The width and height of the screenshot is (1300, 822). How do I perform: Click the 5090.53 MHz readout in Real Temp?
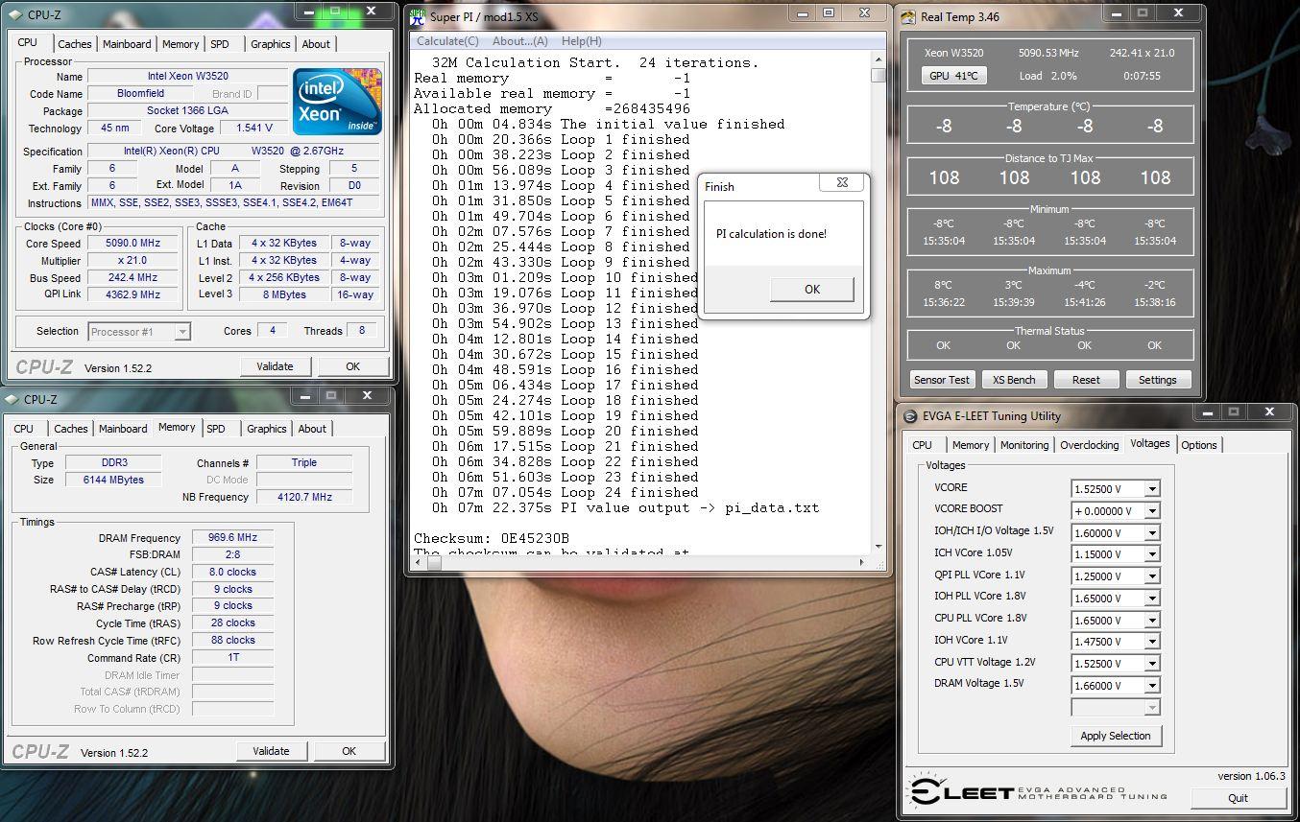tap(1048, 54)
